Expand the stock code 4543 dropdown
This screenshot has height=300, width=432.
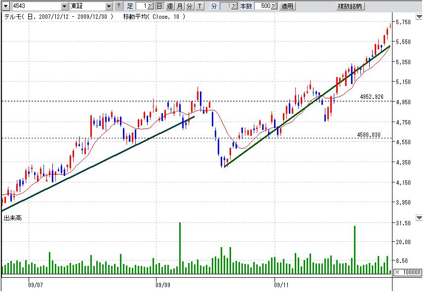(65, 6)
